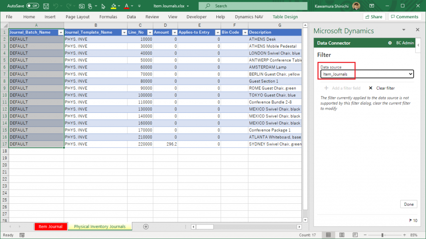This screenshot has width=426, height=239.
Task: Click the horizontal scrollbar right arrow
Action: coord(299,227)
